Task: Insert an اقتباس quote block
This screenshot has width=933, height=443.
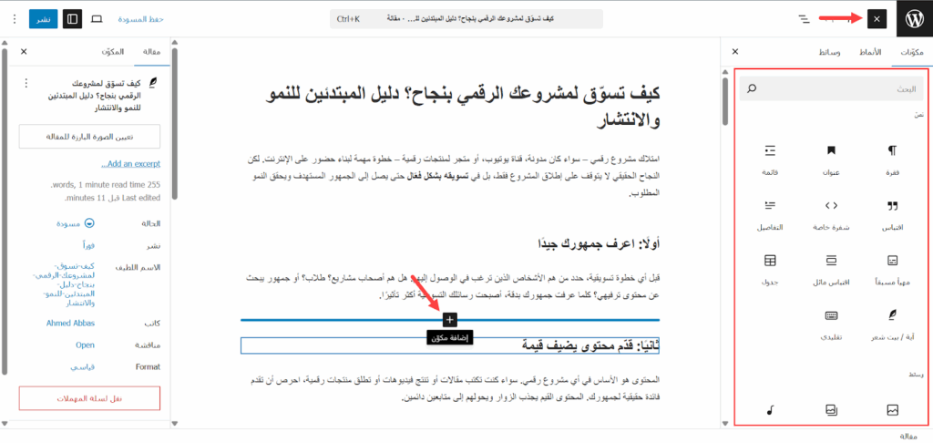Action: (892, 215)
